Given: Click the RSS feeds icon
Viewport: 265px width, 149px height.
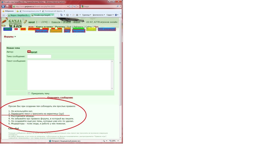Looking at the screenshot, I should coord(68,15).
